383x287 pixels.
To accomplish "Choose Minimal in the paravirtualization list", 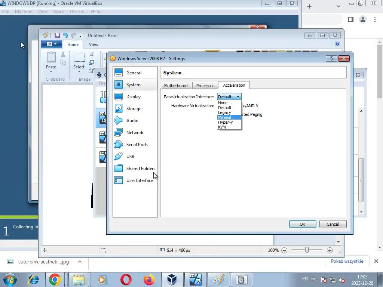I will [x=229, y=117].
